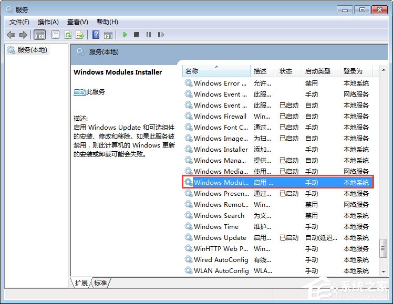Open the Help toolbar icon
The image size is (393, 304).
coord(96,35)
